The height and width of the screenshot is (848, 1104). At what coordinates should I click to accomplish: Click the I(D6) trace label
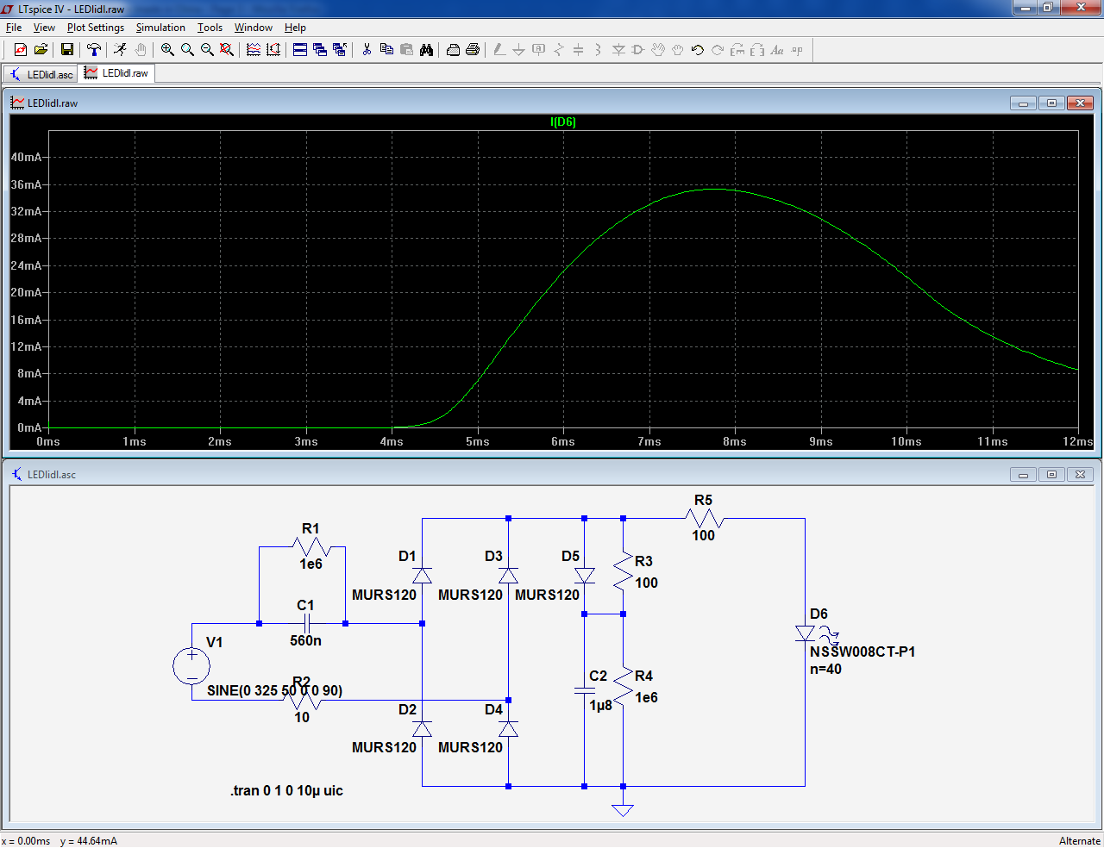(x=562, y=122)
